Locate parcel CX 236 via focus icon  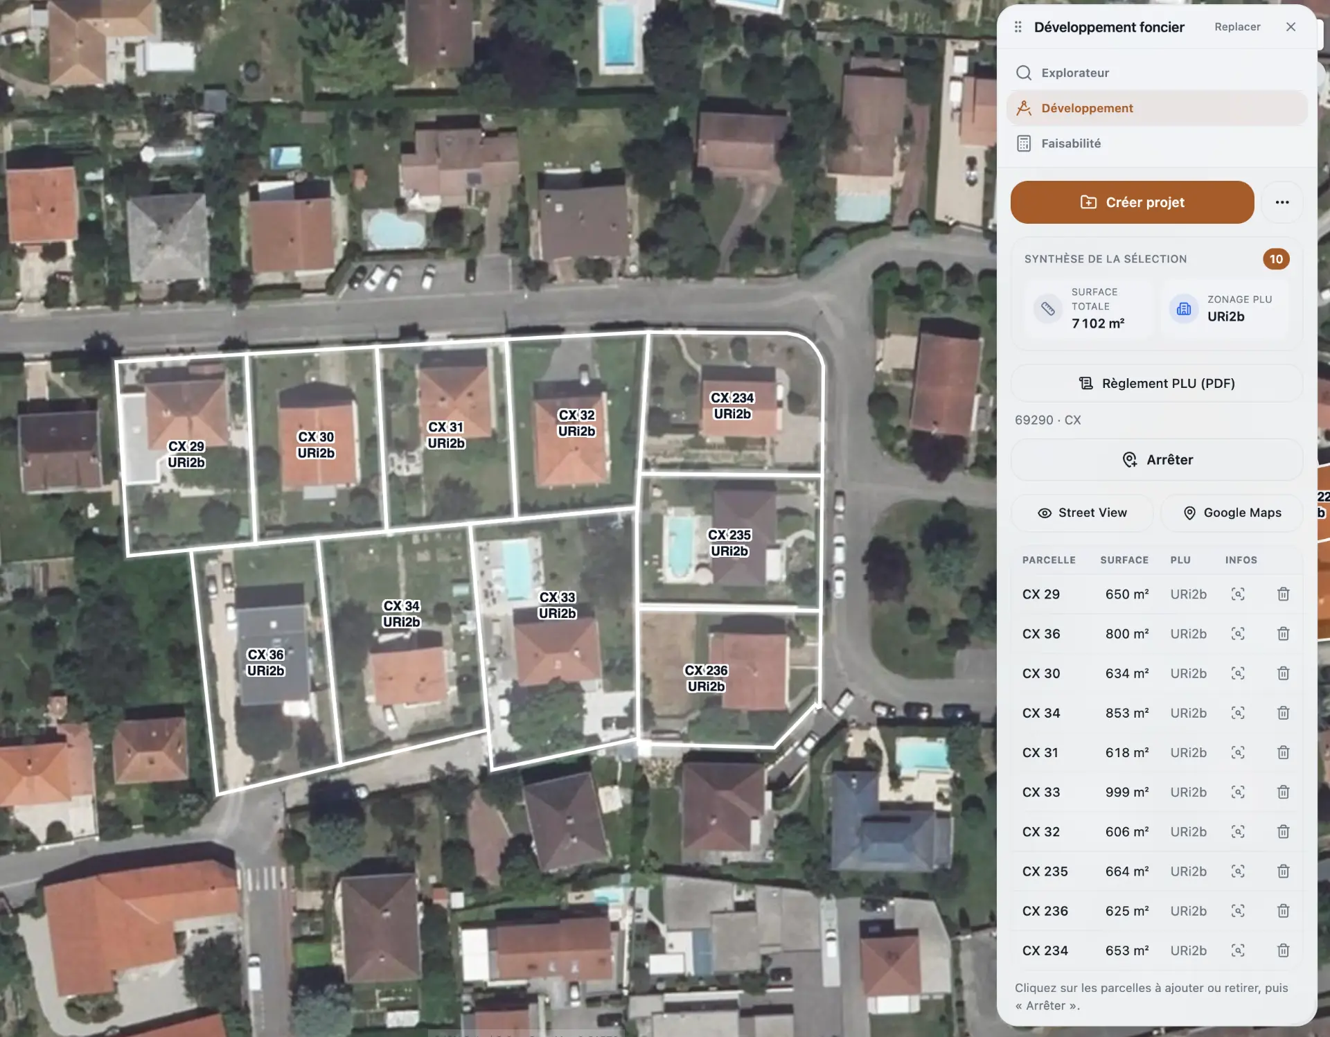pos(1238,911)
